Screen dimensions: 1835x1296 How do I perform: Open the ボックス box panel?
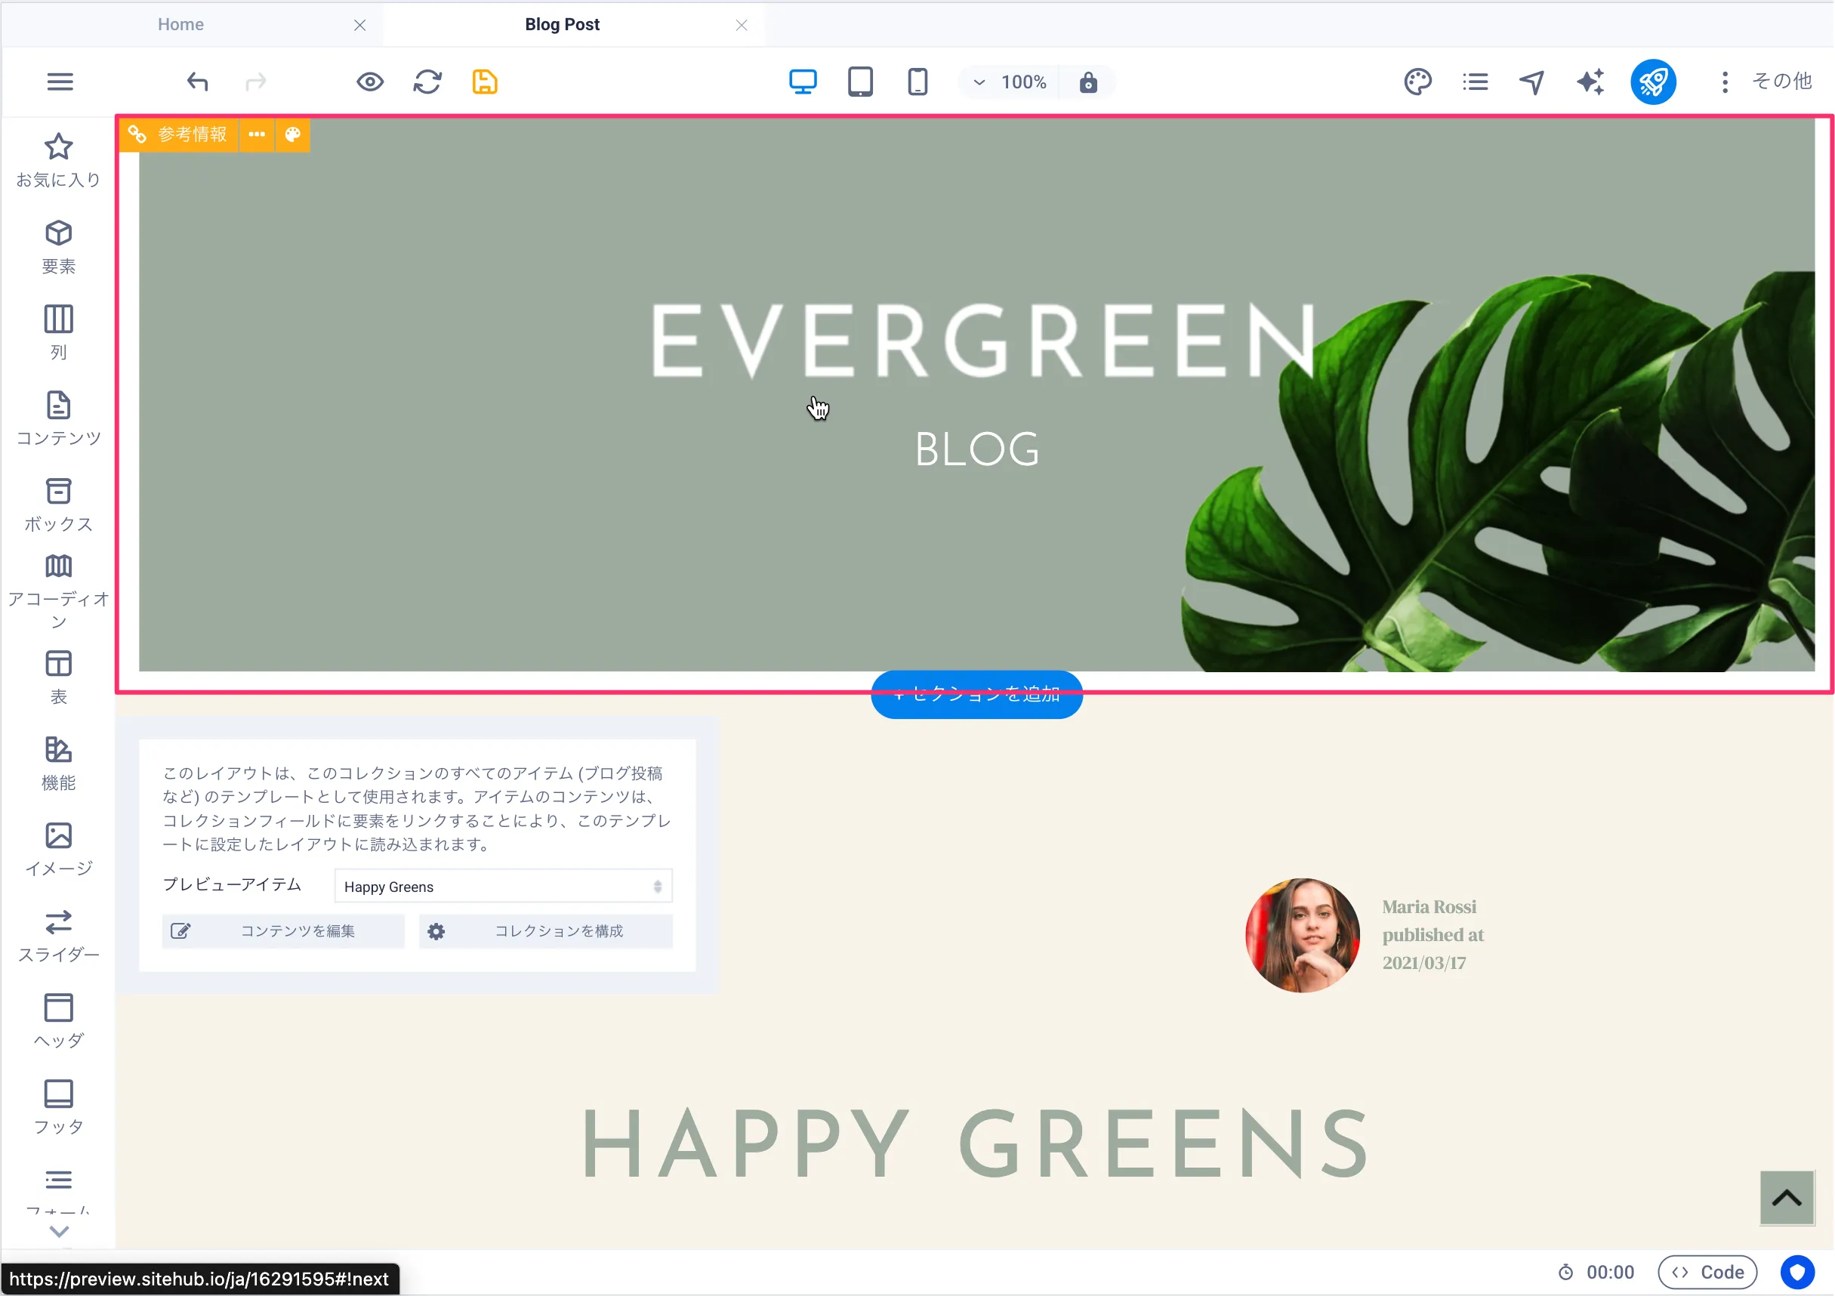[58, 505]
